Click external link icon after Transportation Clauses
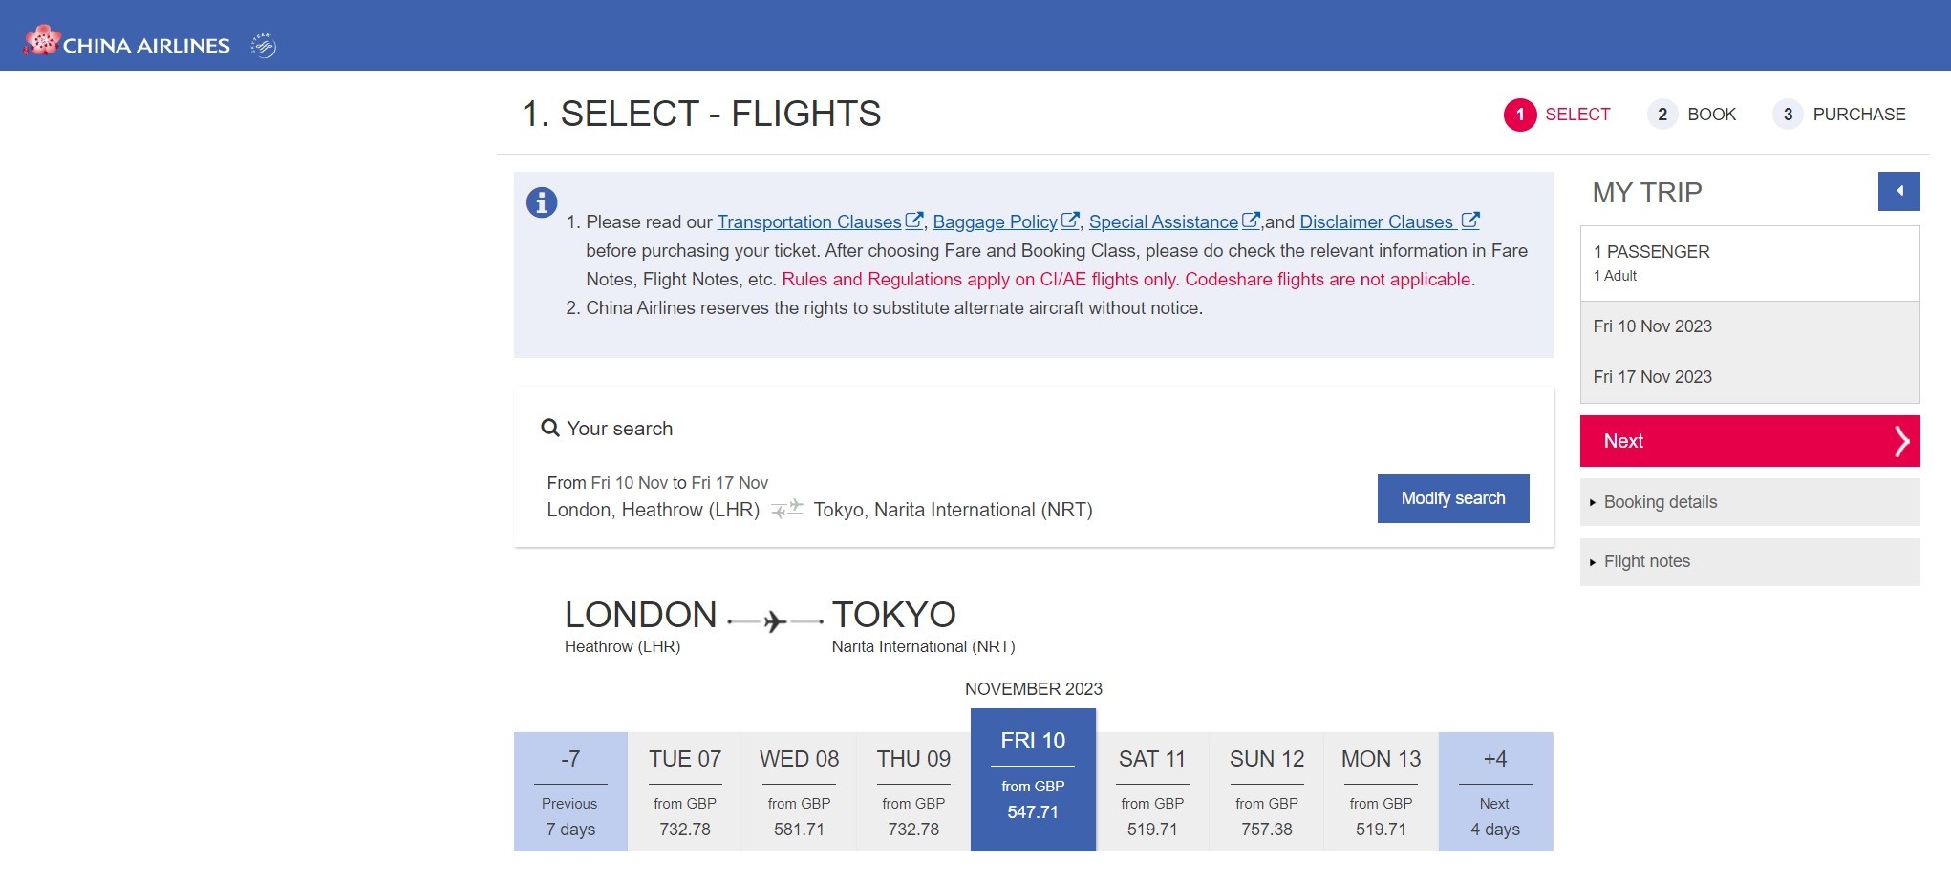Screen dimensions: 1951x883 (914, 221)
